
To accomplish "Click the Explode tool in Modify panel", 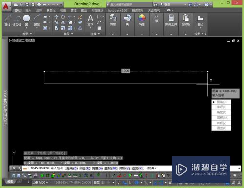I will click(x=80, y=22).
